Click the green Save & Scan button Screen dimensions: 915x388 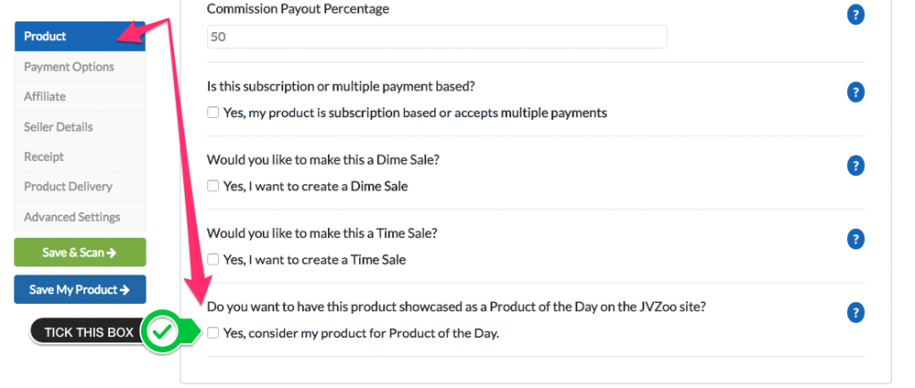(80, 252)
